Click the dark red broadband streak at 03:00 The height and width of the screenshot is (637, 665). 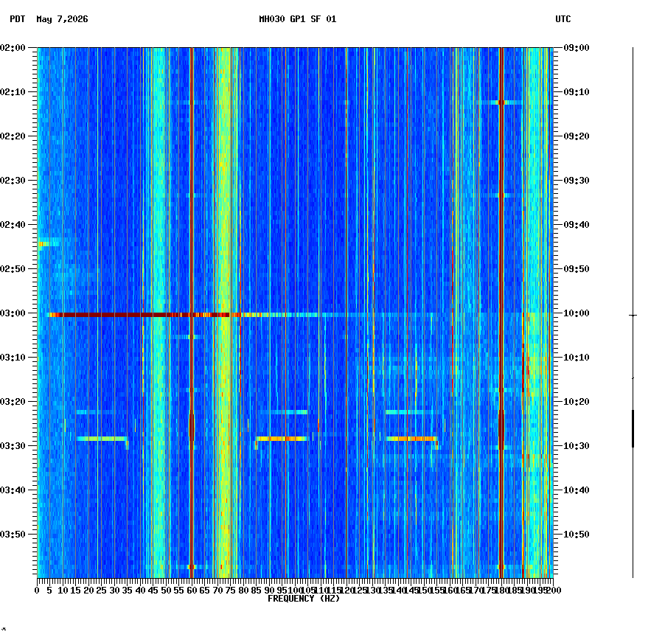[140, 315]
